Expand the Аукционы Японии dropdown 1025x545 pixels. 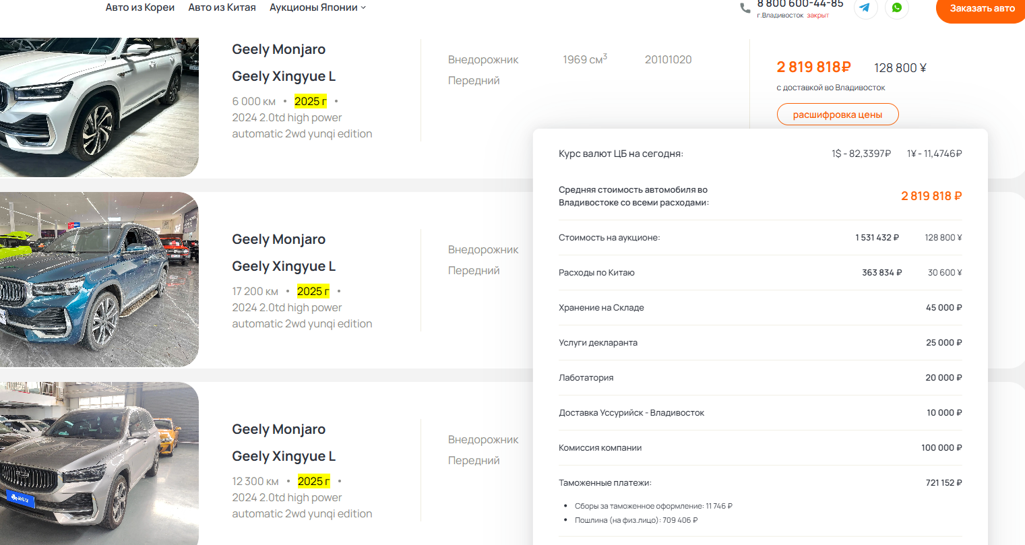click(x=317, y=7)
